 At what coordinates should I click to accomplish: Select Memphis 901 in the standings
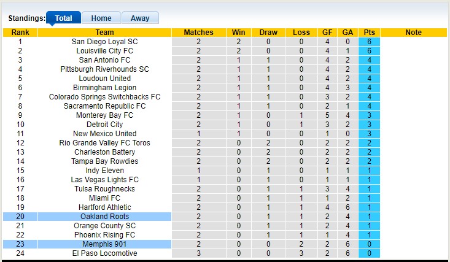(104, 244)
